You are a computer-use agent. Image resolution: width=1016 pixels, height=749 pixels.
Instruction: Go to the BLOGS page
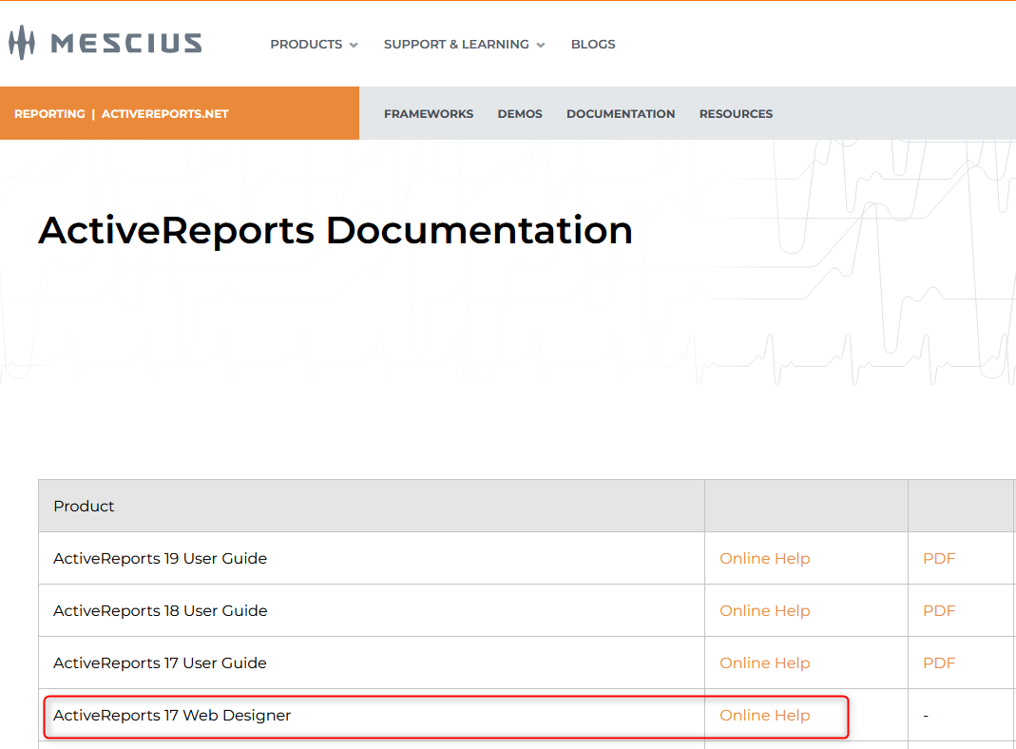click(x=593, y=45)
